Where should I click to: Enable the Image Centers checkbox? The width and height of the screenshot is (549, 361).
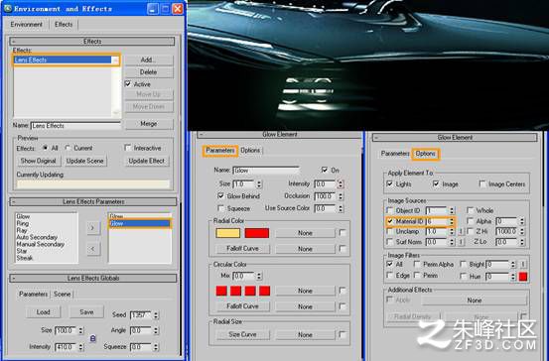pos(482,184)
